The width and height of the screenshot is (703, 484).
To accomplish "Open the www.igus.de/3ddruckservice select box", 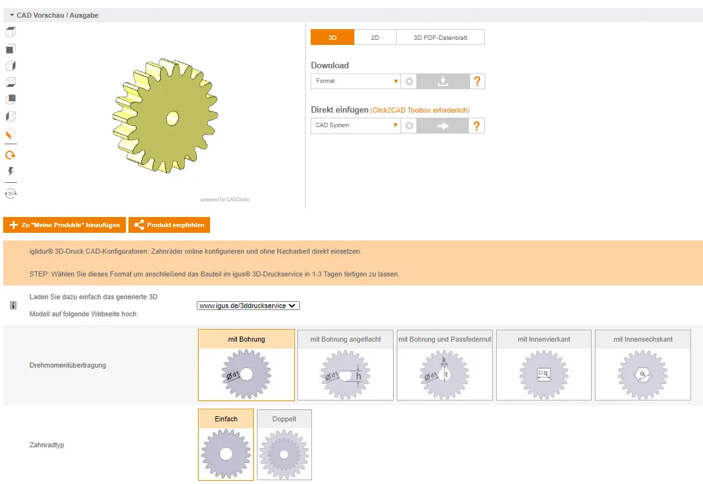I will (x=248, y=306).
